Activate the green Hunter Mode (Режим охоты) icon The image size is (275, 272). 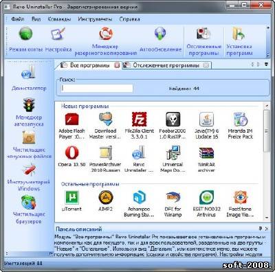pos(25,34)
